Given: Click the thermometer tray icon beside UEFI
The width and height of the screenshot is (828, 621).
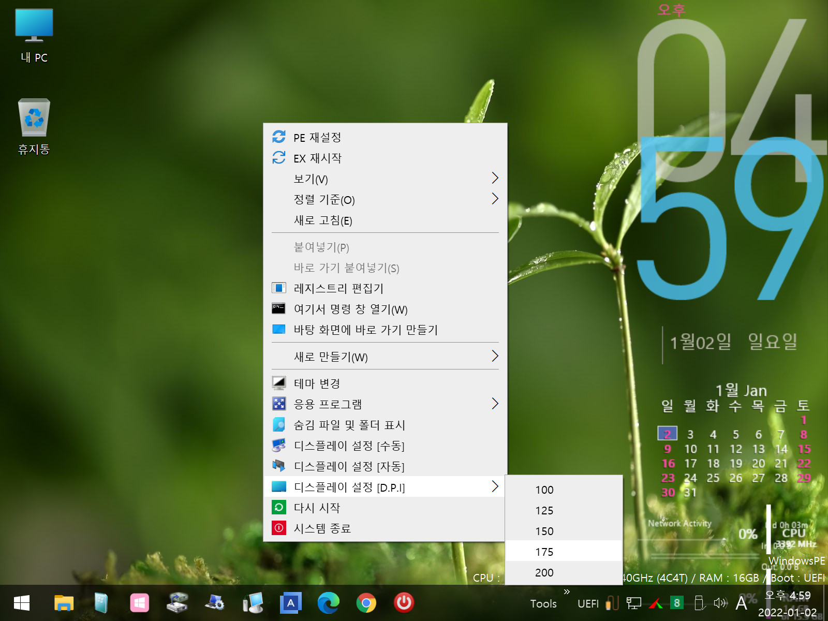Looking at the screenshot, I should tap(612, 603).
